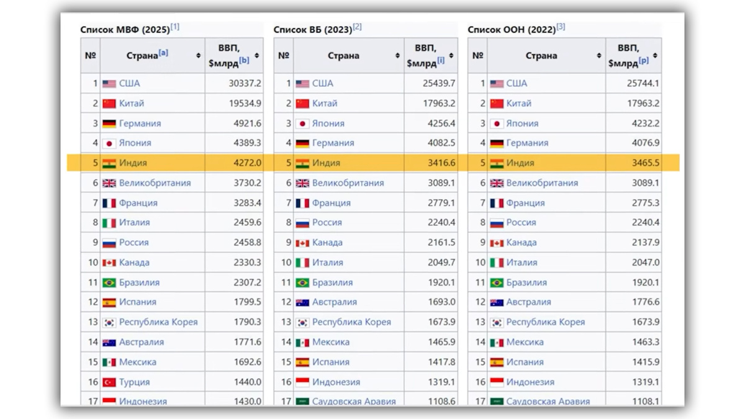Select value 25744.1 in UN list
Image resolution: width=745 pixels, height=419 pixels.
point(643,83)
